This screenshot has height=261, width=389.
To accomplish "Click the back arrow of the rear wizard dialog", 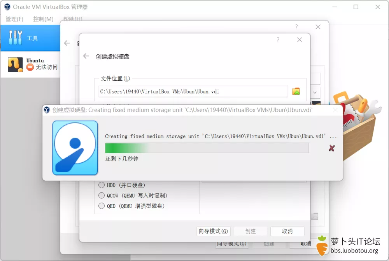I will point(67,43).
